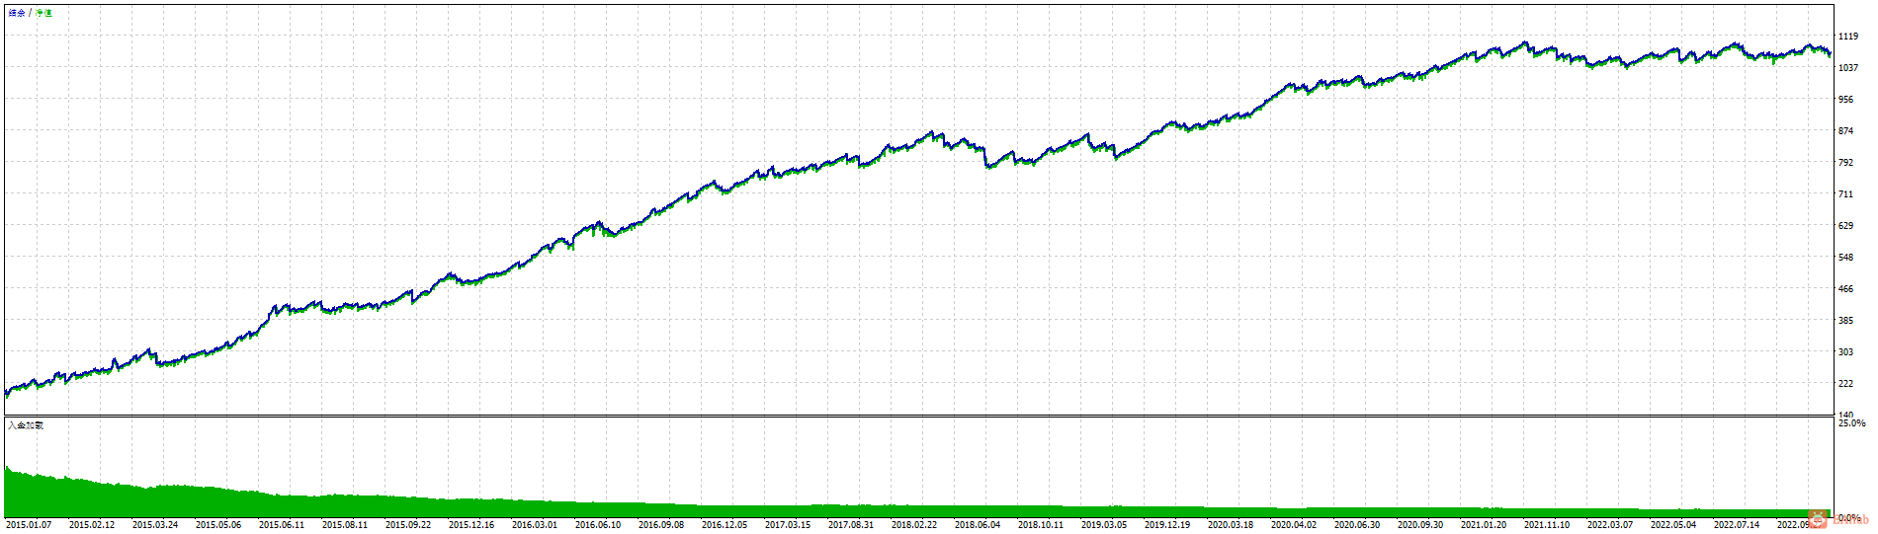Click the 2015.08.11 date label
Image resolution: width=1878 pixels, height=534 pixels.
click(345, 525)
